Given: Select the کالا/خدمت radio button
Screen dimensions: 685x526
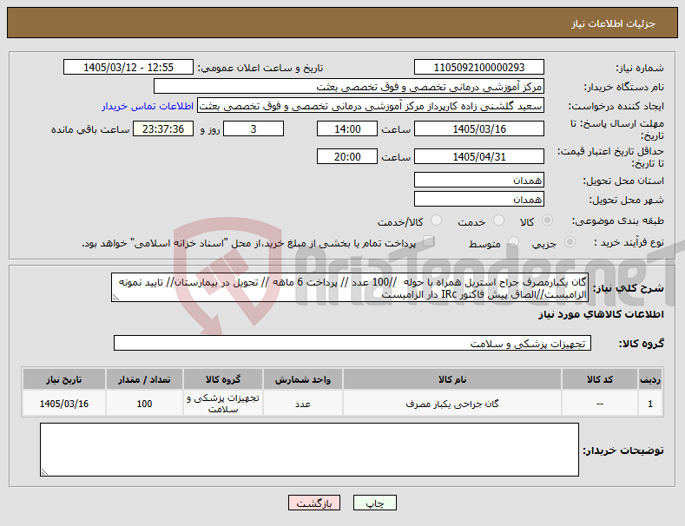Looking at the screenshot, I should tap(436, 220).
